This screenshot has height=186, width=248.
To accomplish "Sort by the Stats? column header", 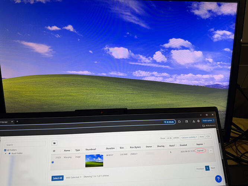I will (x=172, y=145).
